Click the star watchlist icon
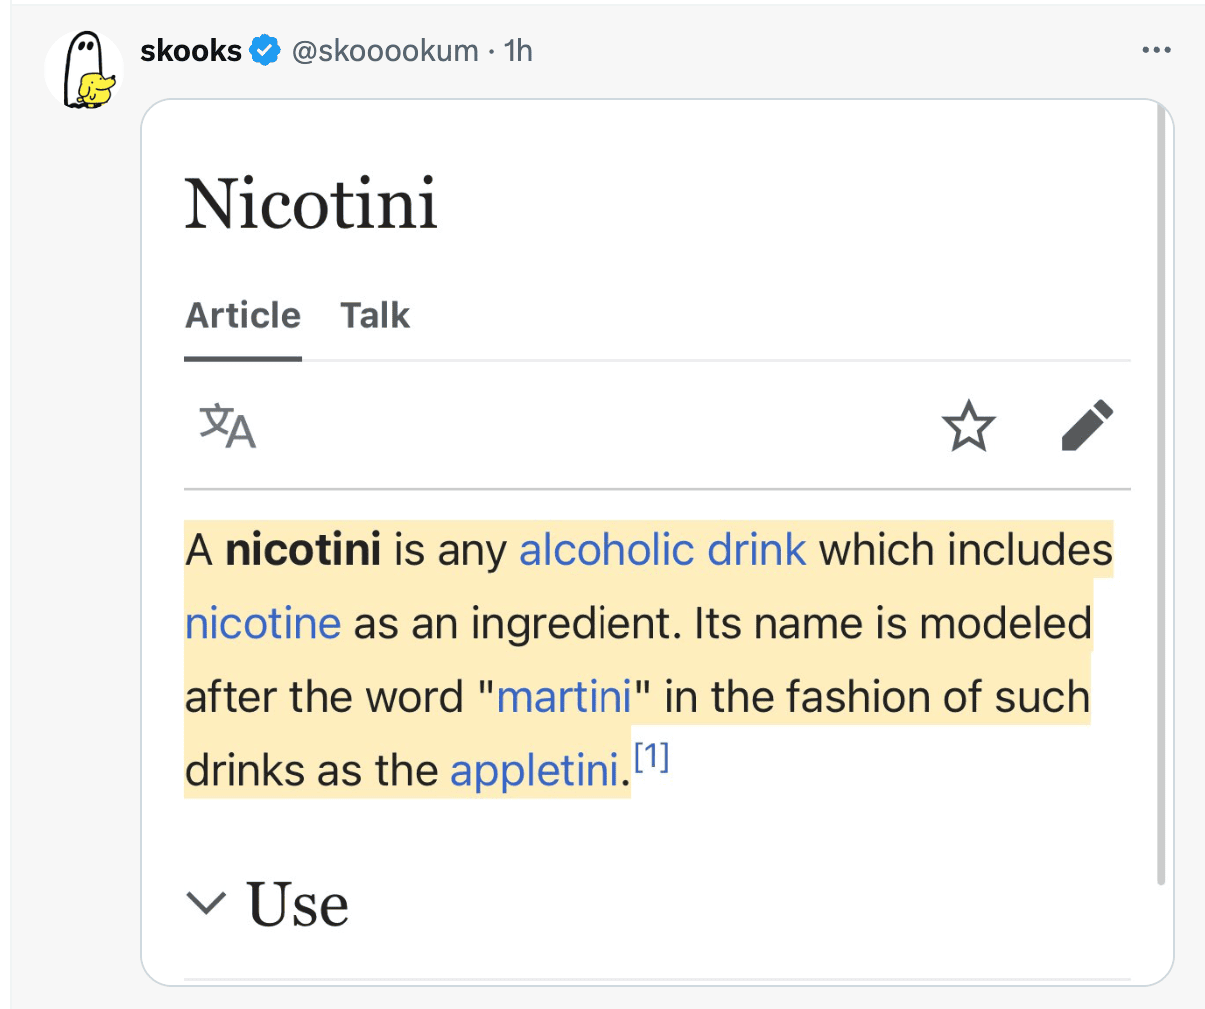 968,426
